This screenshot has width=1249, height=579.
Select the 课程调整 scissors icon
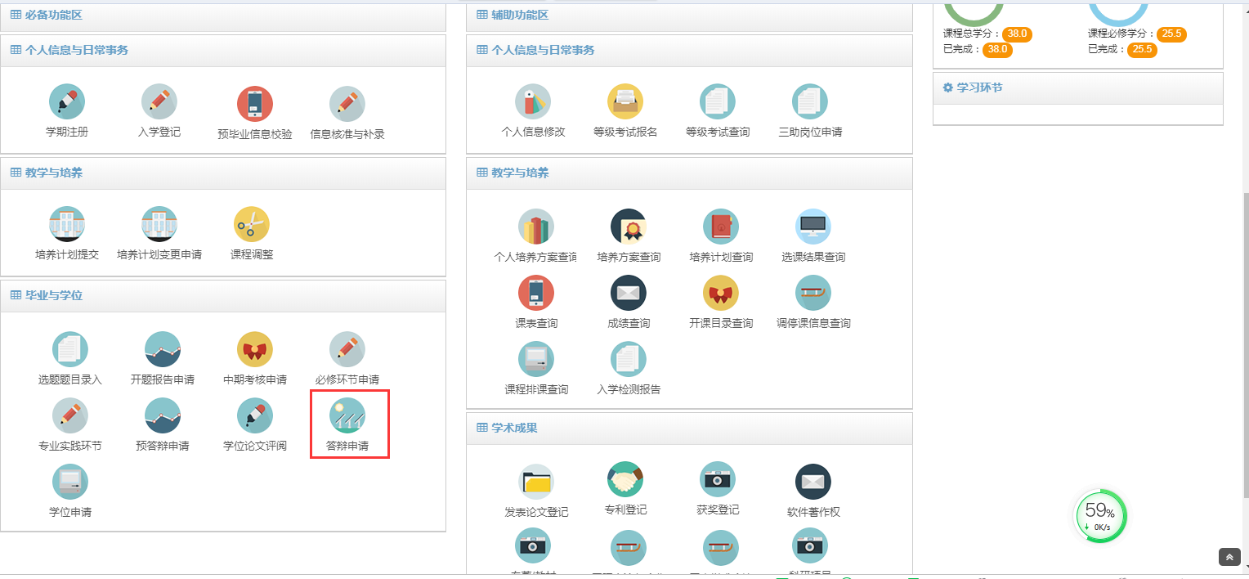(x=252, y=224)
